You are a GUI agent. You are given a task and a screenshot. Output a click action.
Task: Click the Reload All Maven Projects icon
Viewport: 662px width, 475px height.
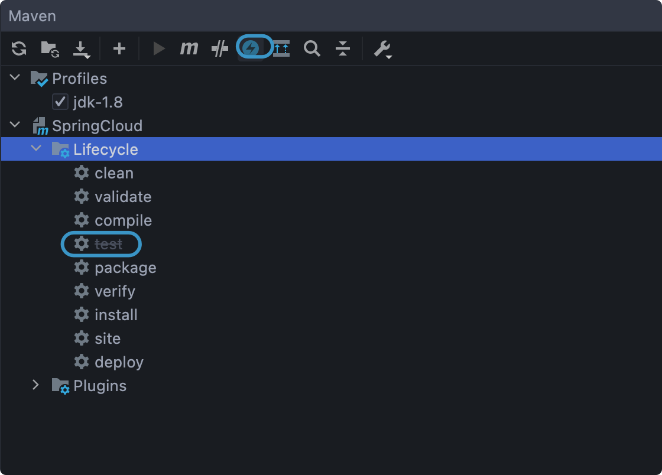(x=19, y=48)
